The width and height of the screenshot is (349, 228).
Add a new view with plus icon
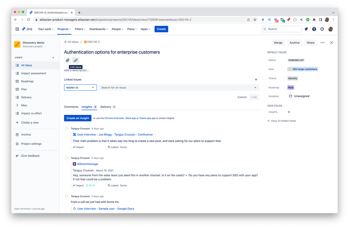53,58
